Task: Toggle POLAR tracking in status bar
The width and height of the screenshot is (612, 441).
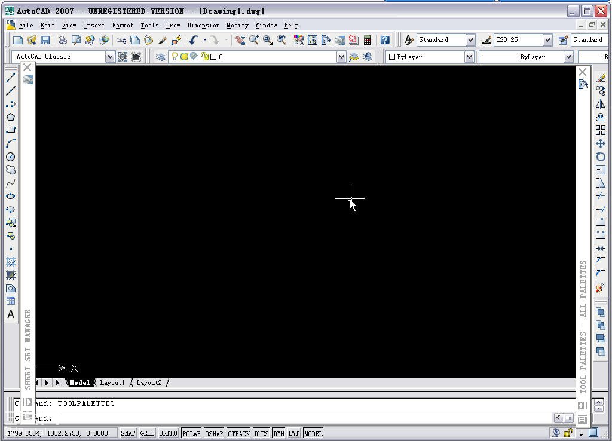Action: (x=191, y=434)
